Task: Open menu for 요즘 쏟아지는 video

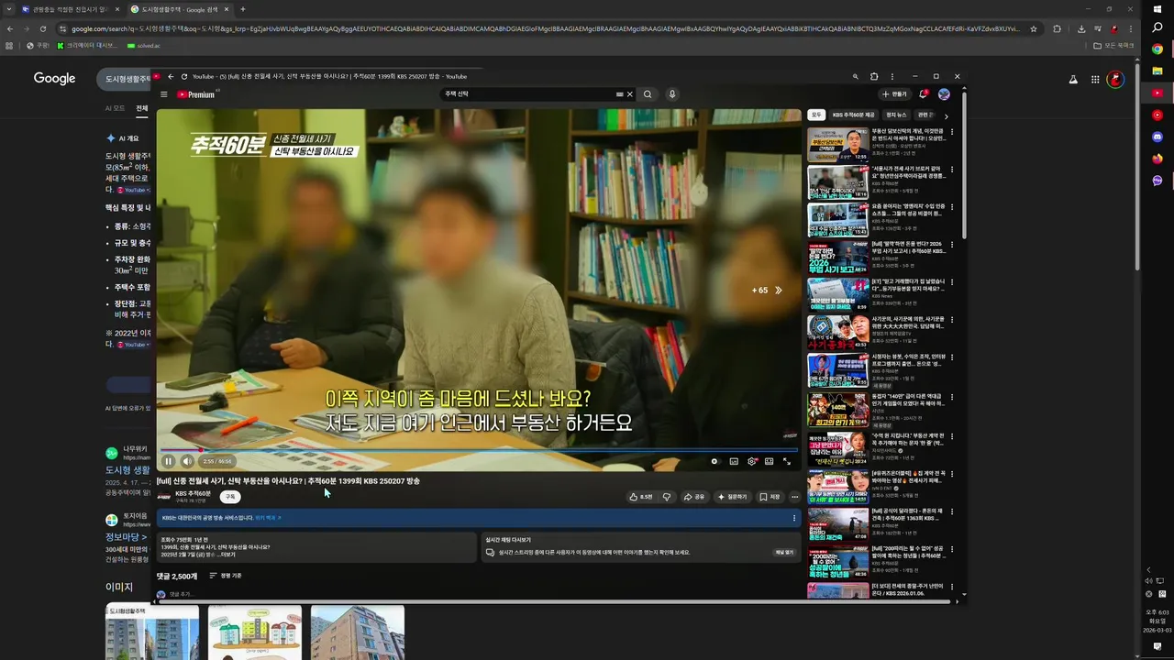Action: pyautogui.click(x=951, y=207)
